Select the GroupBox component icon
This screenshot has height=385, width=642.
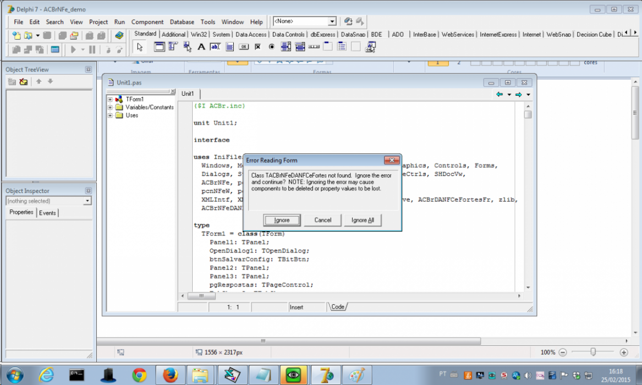pos(328,47)
